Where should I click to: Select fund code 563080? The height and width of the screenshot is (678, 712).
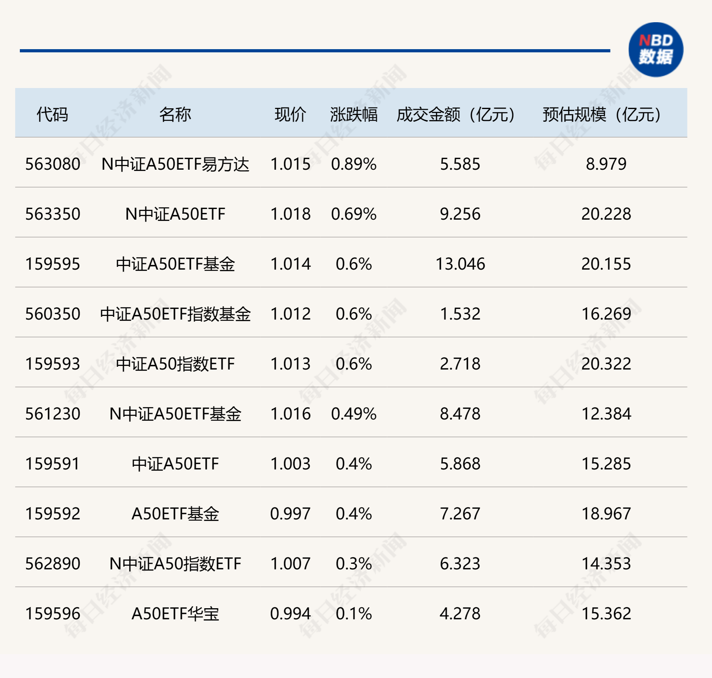click(x=52, y=164)
